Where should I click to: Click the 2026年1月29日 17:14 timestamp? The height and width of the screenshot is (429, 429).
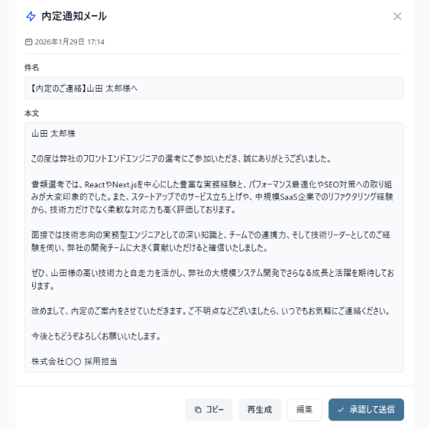point(70,42)
